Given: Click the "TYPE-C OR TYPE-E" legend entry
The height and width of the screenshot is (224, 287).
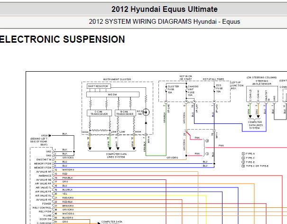Looking at the screenshot, I should pyautogui.click(x=255, y=166).
